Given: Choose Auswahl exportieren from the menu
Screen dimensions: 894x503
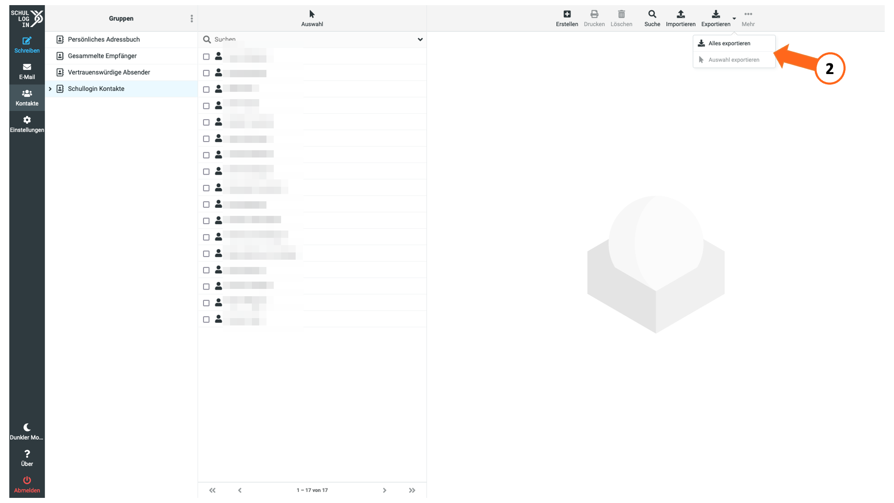Looking at the screenshot, I should click(734, 60).
